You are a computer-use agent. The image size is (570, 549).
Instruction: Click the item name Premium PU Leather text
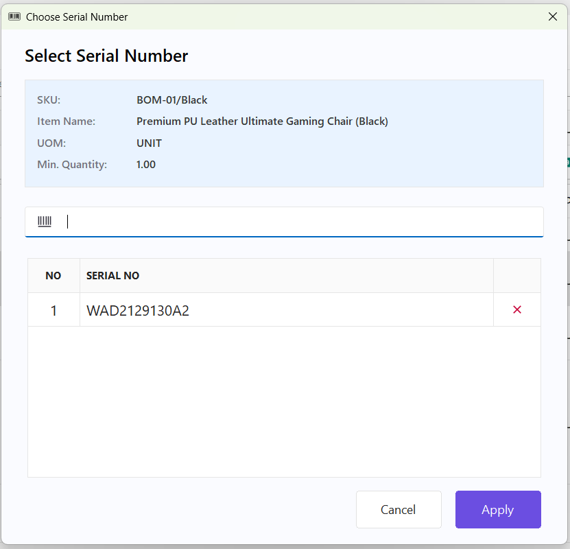coord(262,121)
